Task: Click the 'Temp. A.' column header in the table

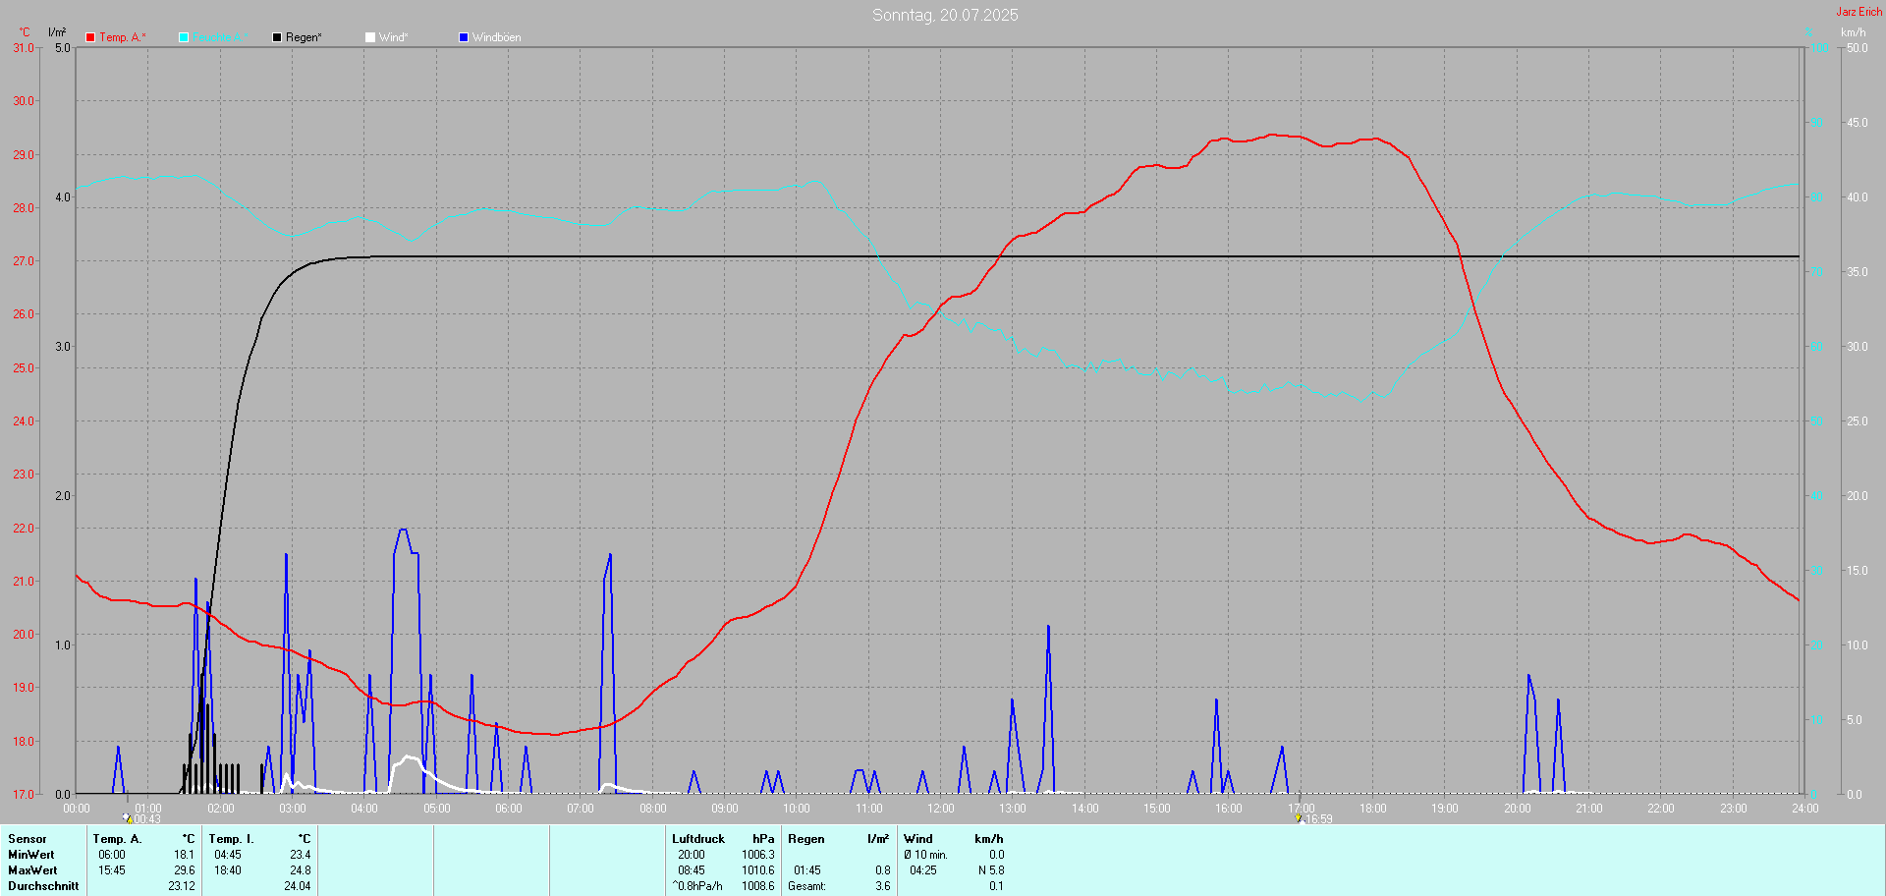Action: tap(118, 839)
